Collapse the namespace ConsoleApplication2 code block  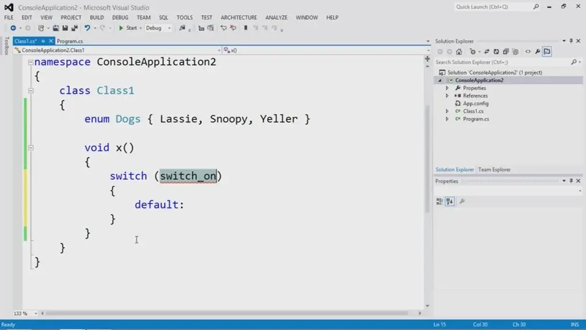(31, 62)
